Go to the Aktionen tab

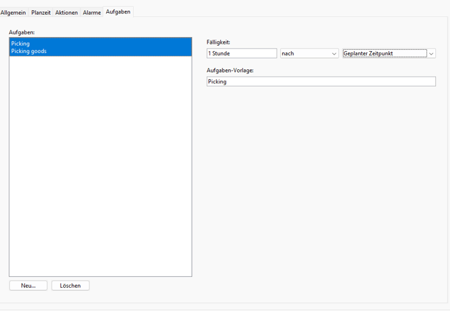click(66, 13)
